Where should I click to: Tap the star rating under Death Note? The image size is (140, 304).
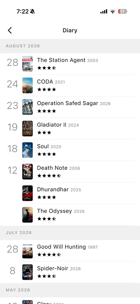[49, 176]
